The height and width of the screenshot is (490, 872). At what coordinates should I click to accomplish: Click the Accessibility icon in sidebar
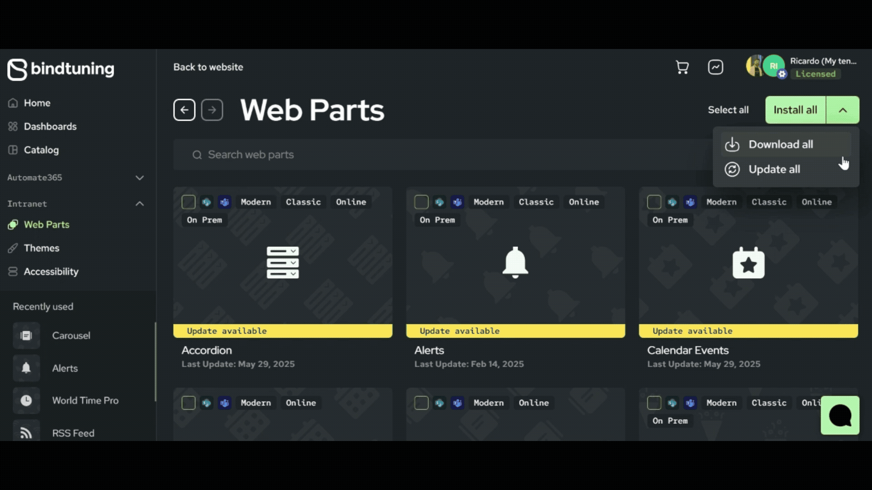[13, 271]
